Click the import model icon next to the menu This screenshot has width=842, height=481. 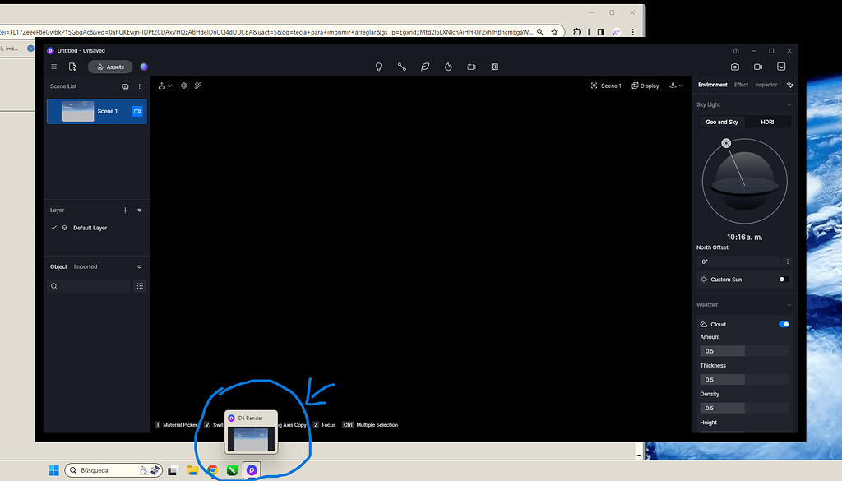point(73,67)
